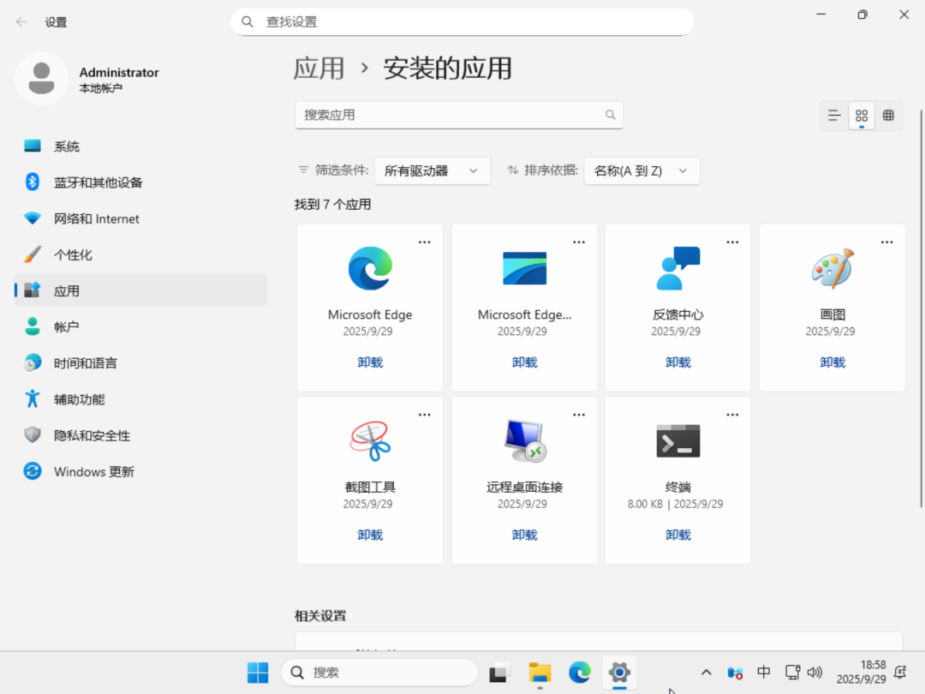Image resolution: width=925 pixels, height=694 pixels.
Task: Open 蓝牙和其他设备 settings category
Action: (141, 182)
